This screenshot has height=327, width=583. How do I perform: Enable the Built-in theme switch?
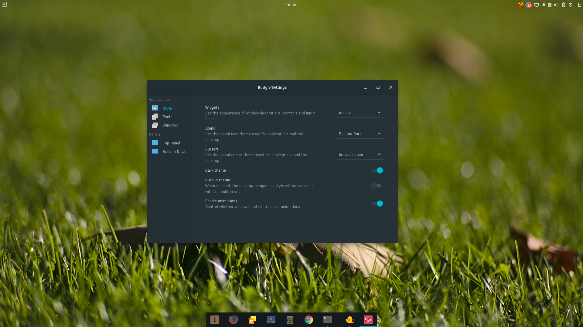(x=376, y=186)
